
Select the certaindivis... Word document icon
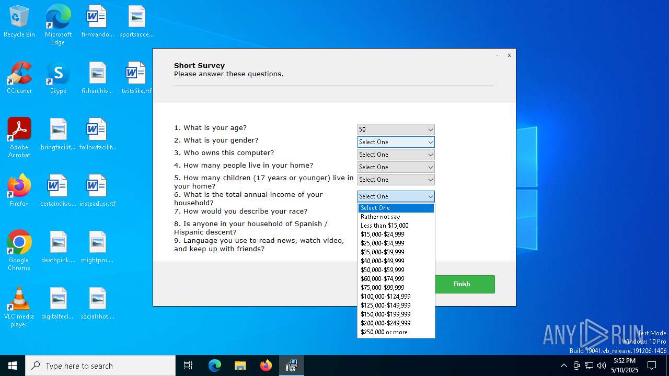tap(58, 191)
